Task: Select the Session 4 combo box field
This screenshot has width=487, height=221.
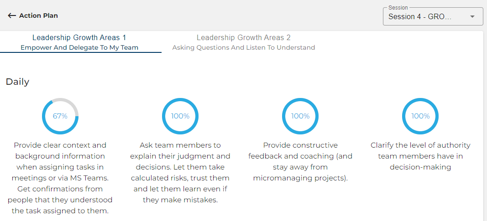Action: (433, 16)
